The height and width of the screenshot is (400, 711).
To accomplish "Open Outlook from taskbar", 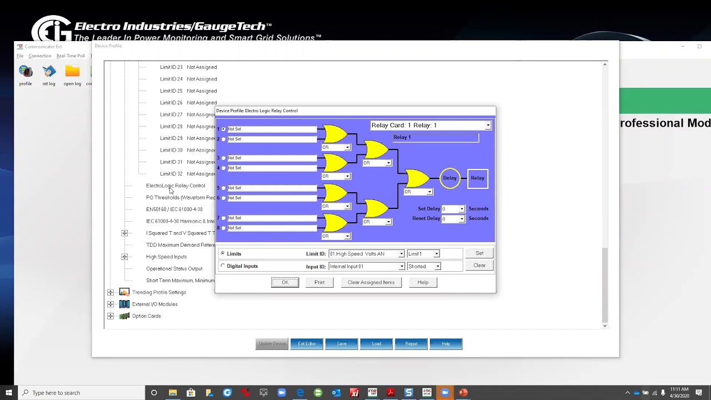I will (336, 393).
